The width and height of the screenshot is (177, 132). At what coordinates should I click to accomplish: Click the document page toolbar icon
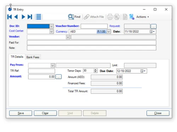point(125,17)
